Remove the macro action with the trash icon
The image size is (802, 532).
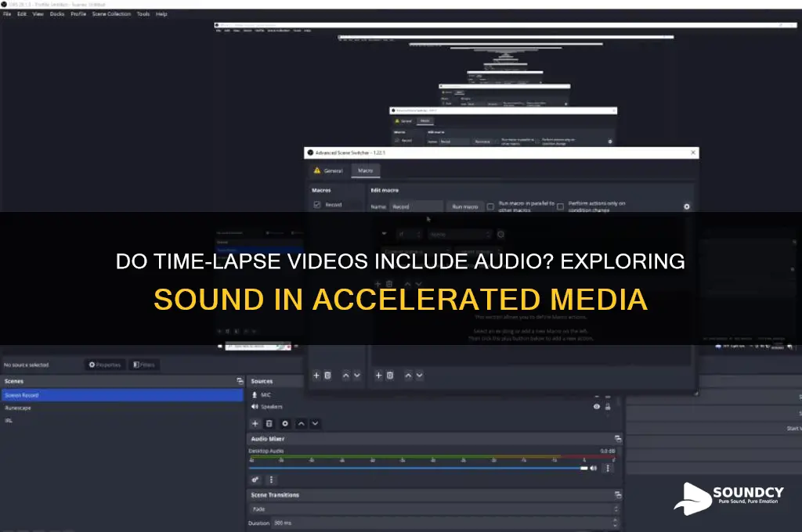tap(390, 376)
